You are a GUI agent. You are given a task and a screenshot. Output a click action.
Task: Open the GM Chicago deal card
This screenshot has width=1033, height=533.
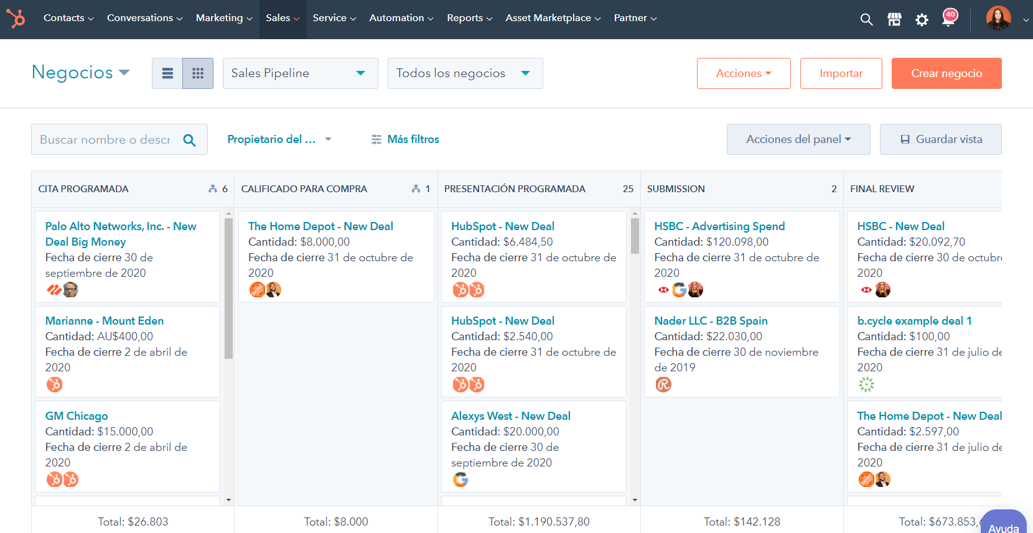[x=77, y=416]
